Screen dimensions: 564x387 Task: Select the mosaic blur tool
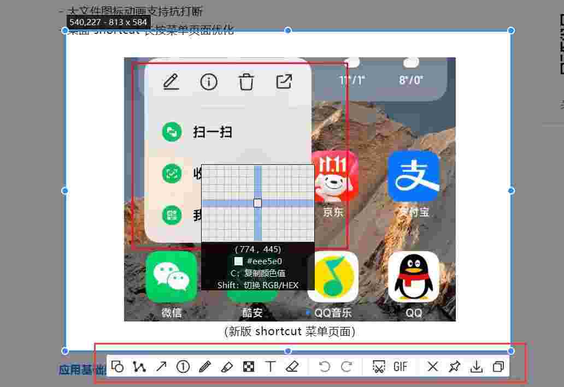[249, 366]
